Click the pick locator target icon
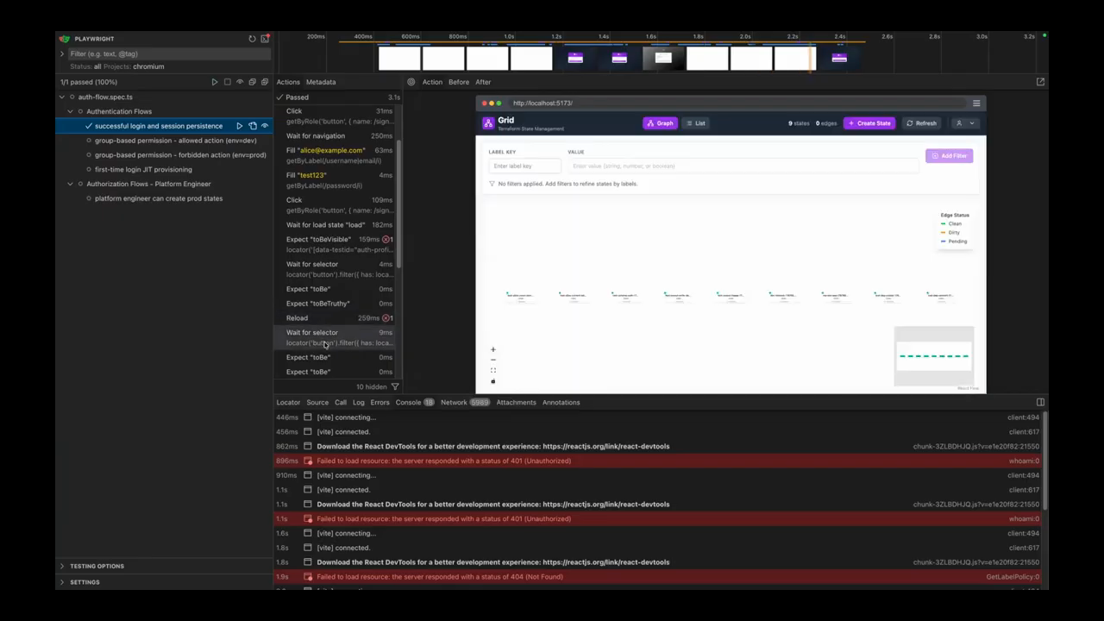 [x=411, y=82]
